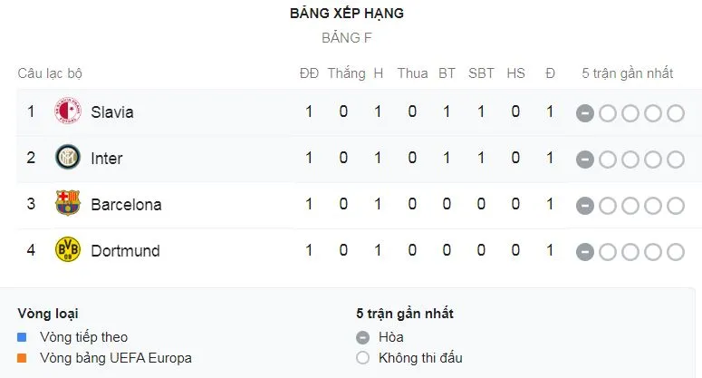This screenshot has width=702, height=378.
Task: Open the Dortmund team name link
Action: coord(124,251)
